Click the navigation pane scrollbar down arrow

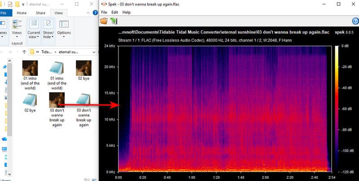pyautogui.click(x=9, y=174)
